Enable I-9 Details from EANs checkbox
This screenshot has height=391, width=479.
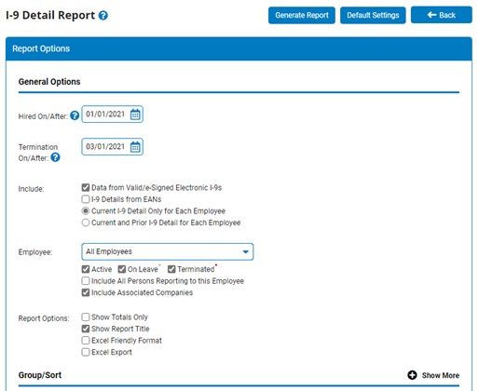pyautogui.click(x=86, y=199)
